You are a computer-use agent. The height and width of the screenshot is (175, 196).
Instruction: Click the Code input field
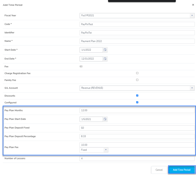pyautogui.click(x=137, y=24)
